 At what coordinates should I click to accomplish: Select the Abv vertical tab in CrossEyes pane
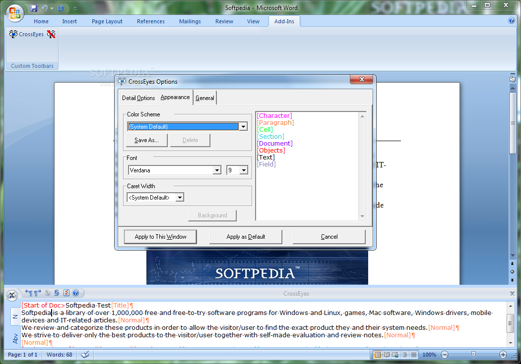[x=15, y=338]
